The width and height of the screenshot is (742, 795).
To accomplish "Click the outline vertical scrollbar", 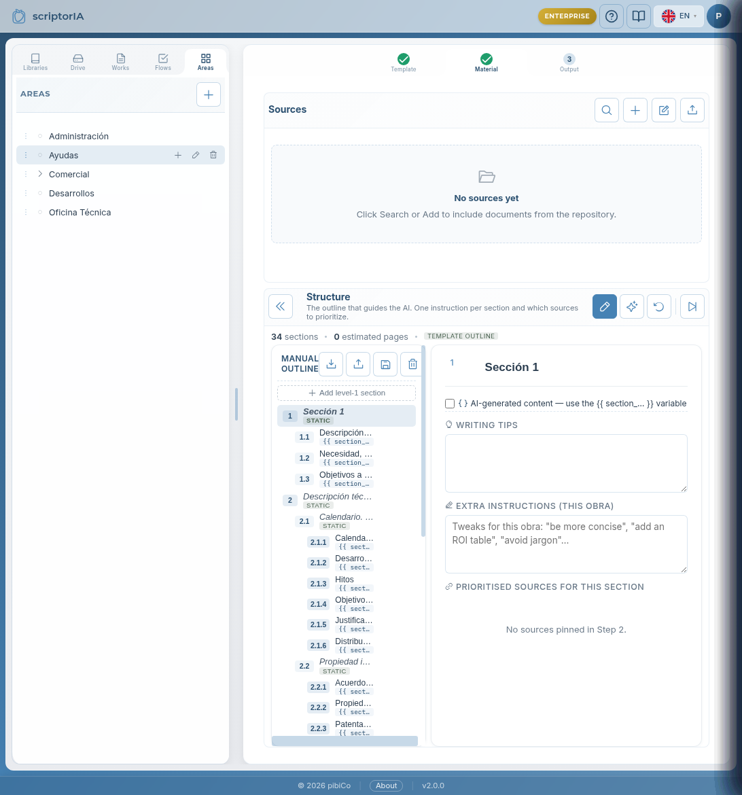I will [423, 441].
